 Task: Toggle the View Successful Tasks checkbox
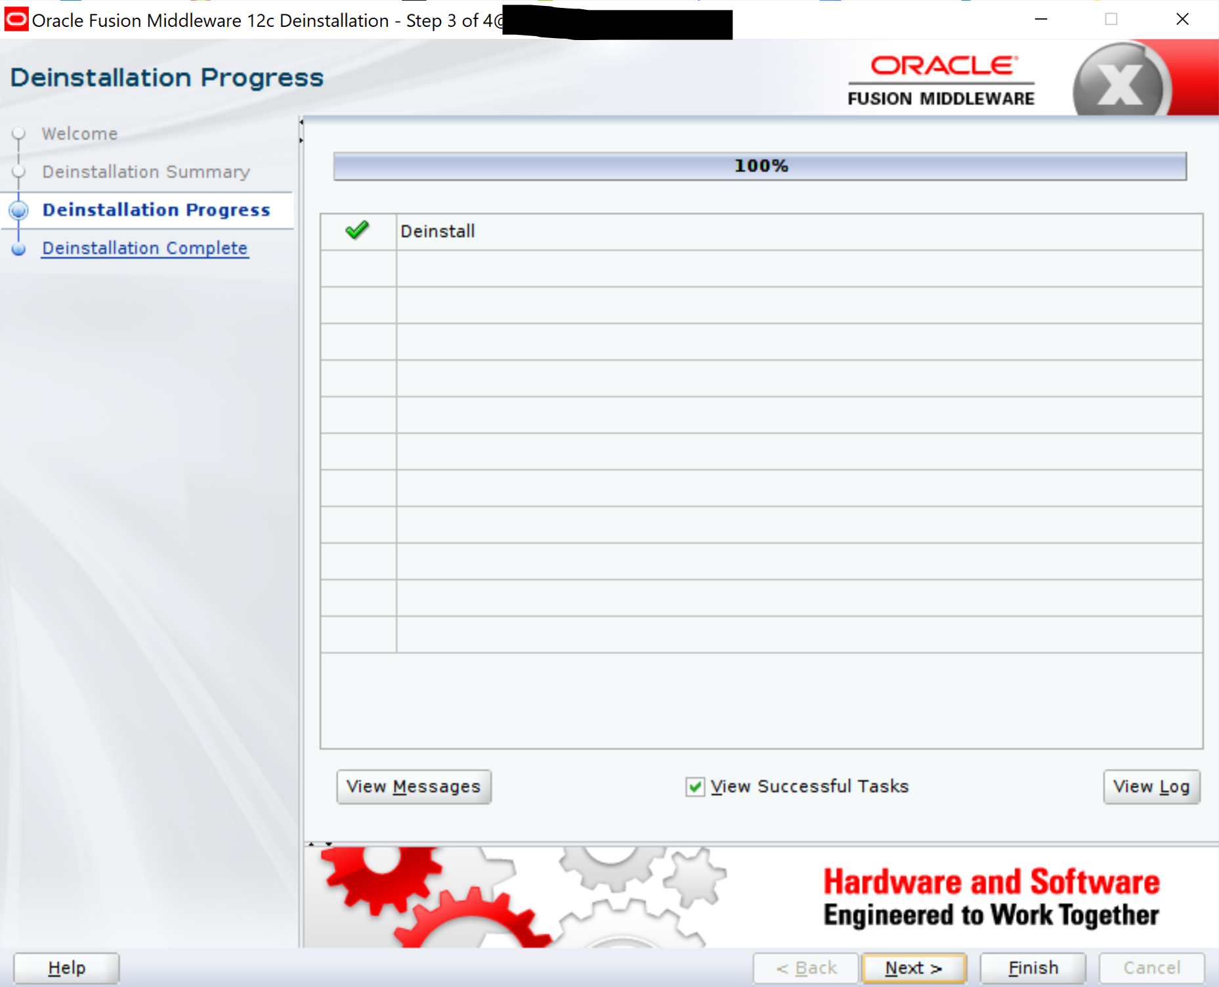tap(695, 786)
